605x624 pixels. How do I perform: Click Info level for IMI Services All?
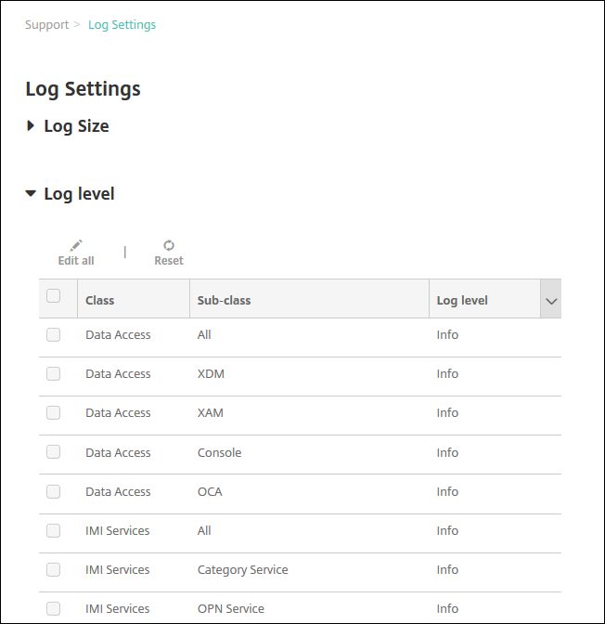click(x=447, y=530)
